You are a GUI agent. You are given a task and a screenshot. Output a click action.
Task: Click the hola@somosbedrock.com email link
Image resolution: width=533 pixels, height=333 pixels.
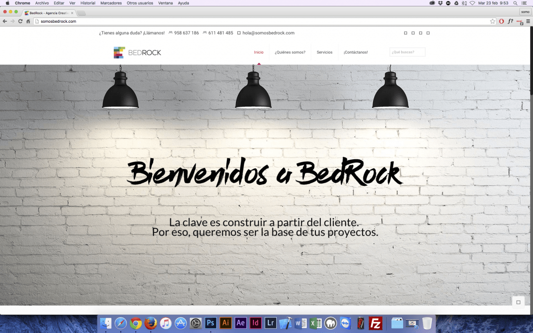point(268,33)
